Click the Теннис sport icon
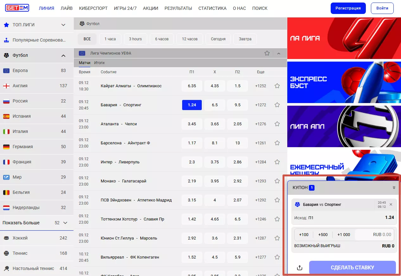Image resolution: width=401 pixels, height=276 pixels. click(x=6, y=253)
